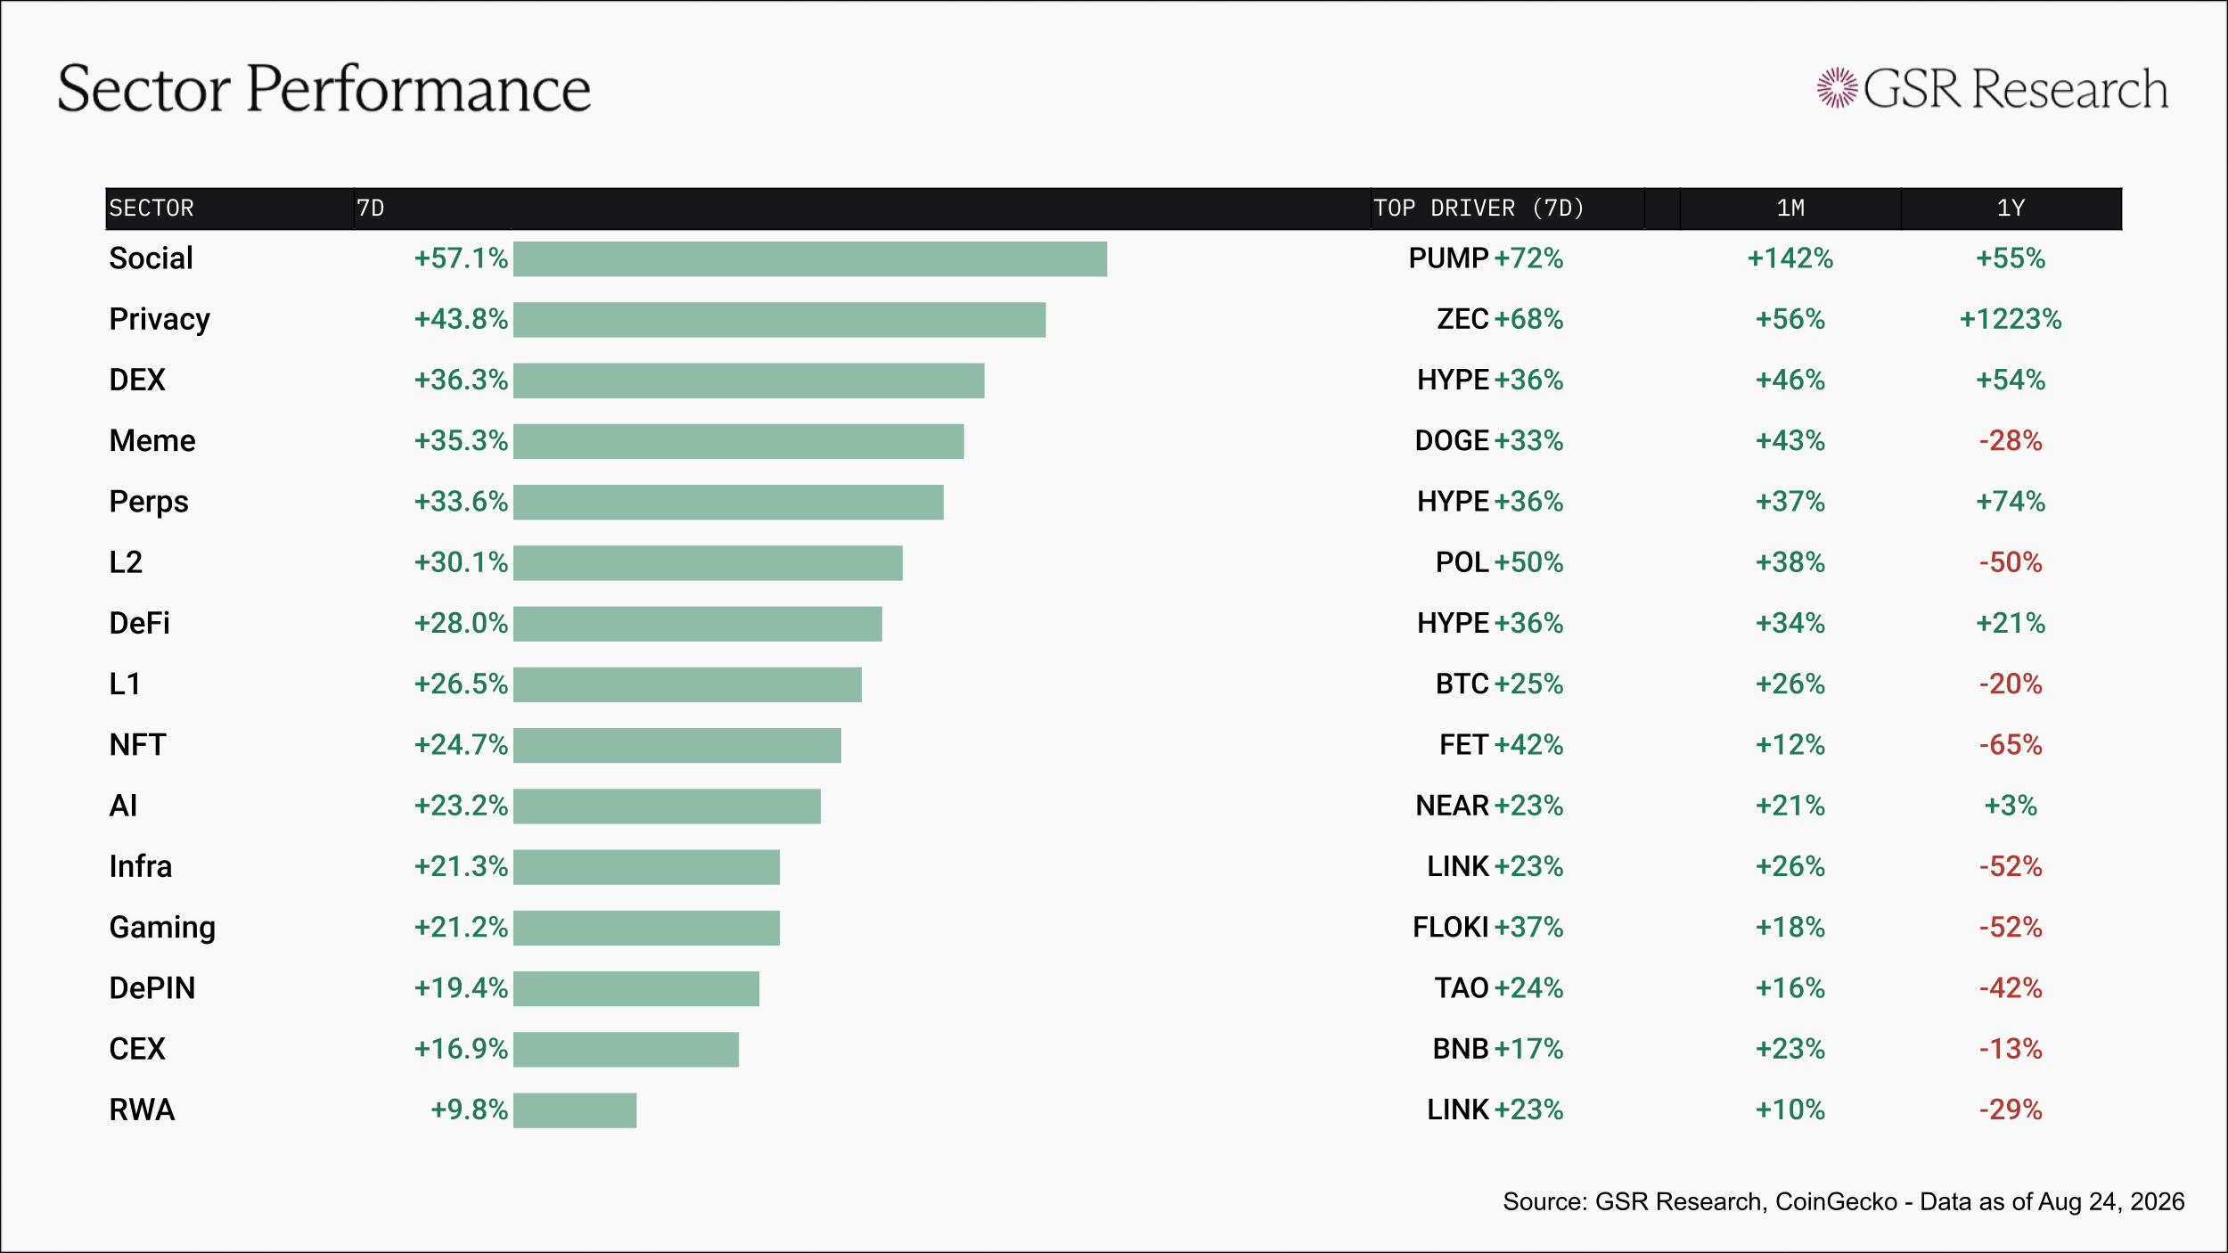Screen dimensions: 2228x1253
Task: Click the GSR Research starburst logo icon
Action: pyautogui.click(x=1838, y=88)
